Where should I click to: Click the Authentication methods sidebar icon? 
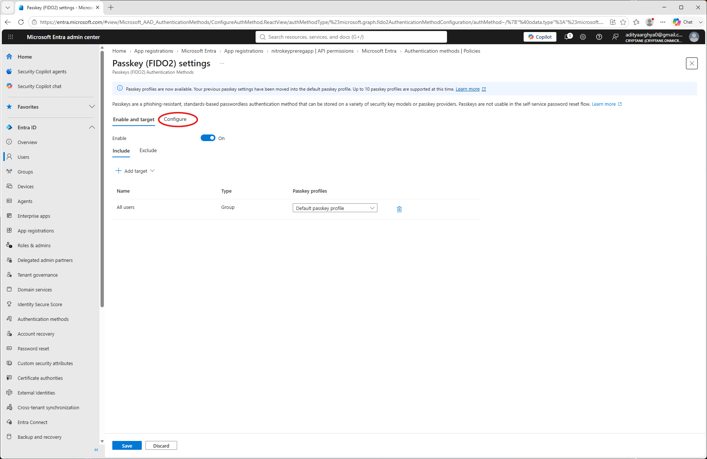coord(9,319)
